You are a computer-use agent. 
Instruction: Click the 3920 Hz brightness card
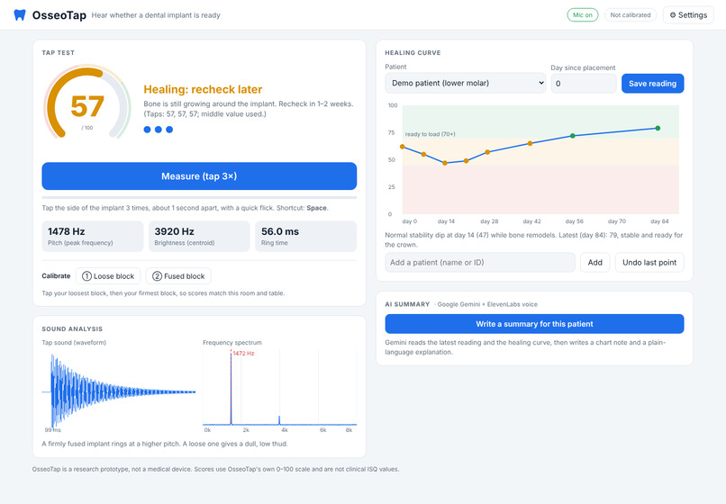click(199, 236)
